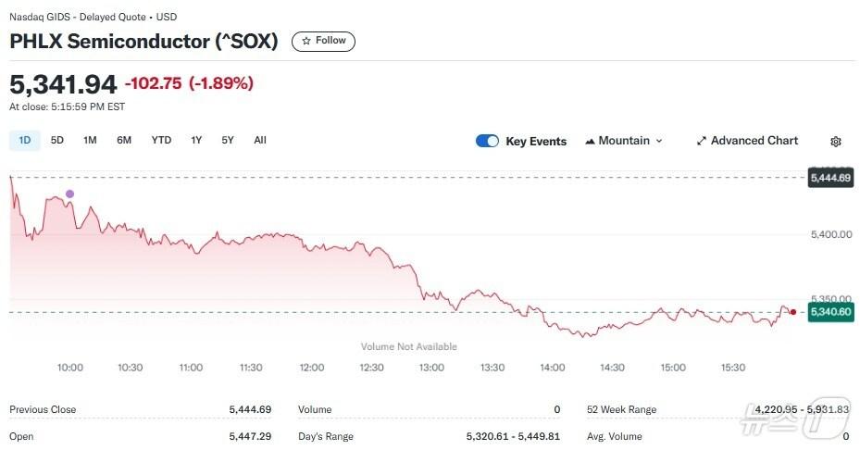This screenshot has height=450, width=860.
Task: Click the purple key event dot on chart
Action: coord(69,194)
